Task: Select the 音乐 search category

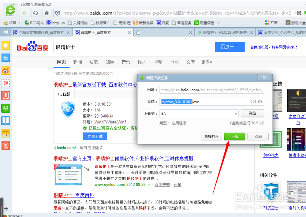Action: point(126,62)
